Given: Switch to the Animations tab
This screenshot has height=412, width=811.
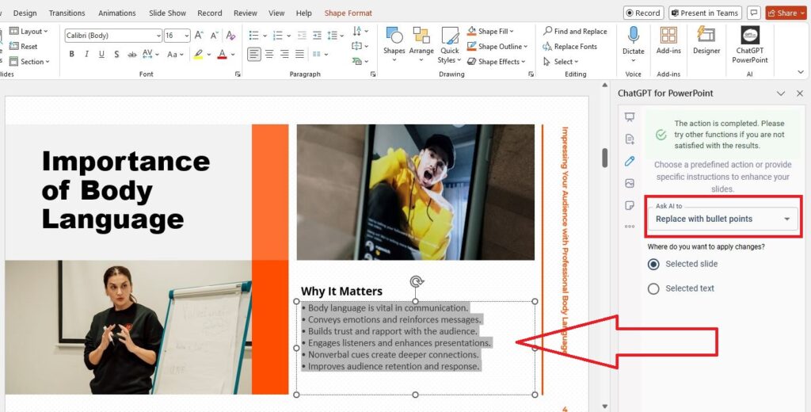Looking at the screenshot, I should [x=117, y=13].
